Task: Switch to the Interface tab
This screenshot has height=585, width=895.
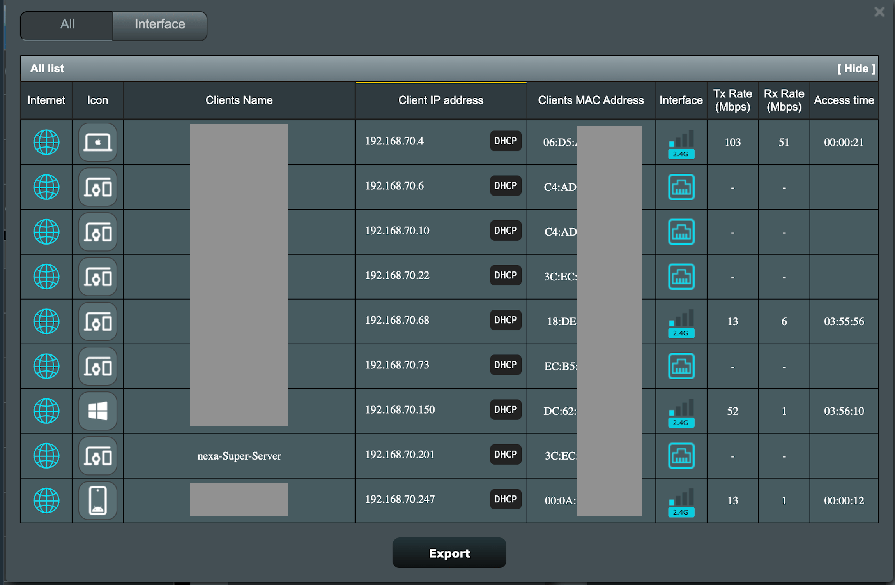Action: click(160, 25)
